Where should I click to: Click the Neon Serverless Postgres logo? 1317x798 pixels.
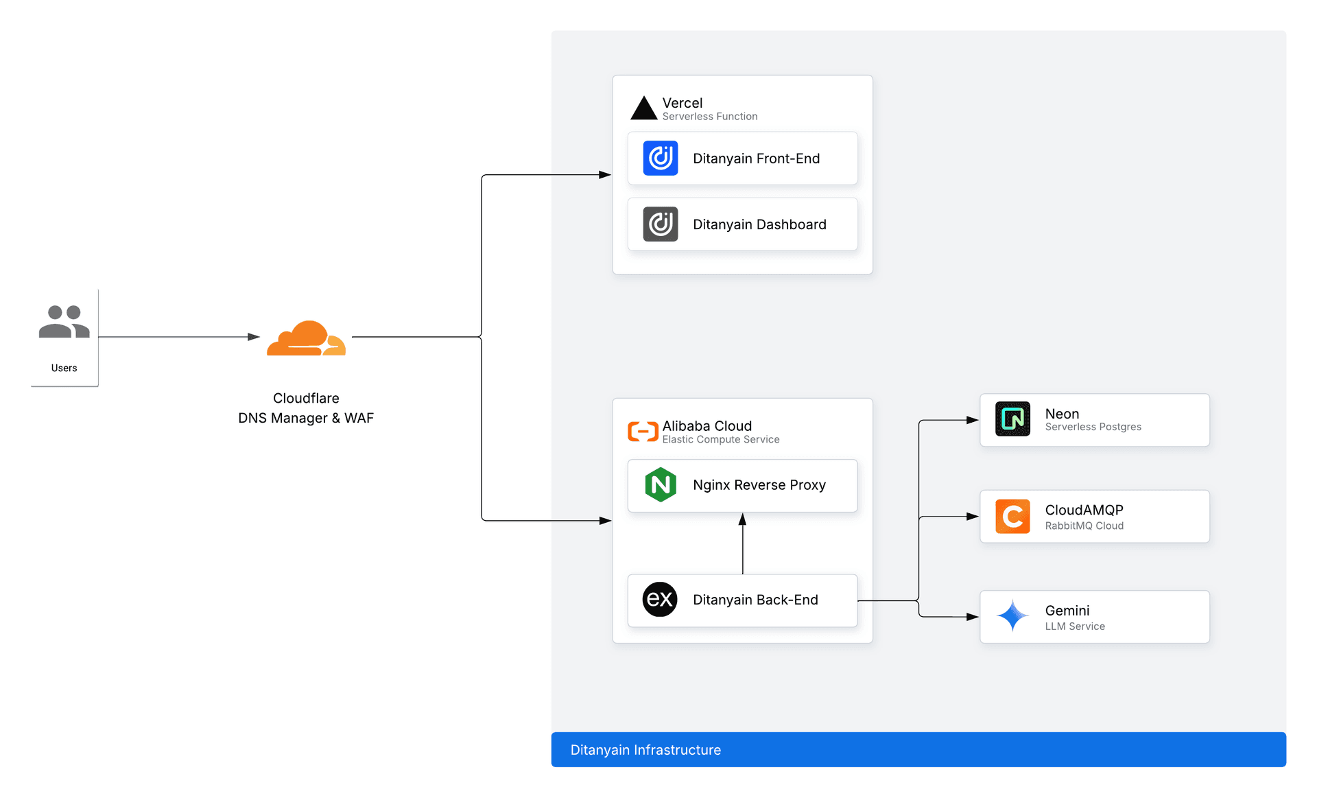point(1012,419)
